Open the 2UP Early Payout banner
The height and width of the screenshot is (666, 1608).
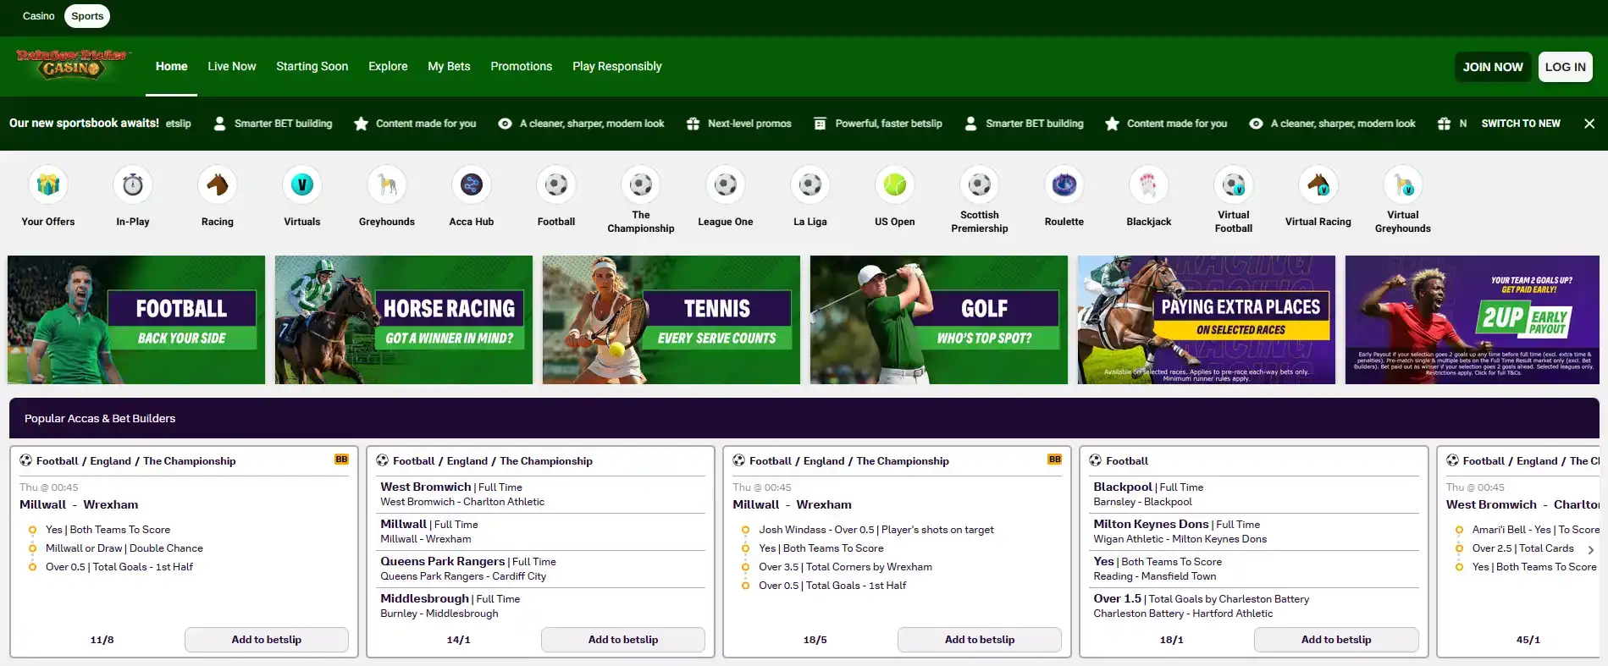pyautogui.click(x=1474, y=320)
